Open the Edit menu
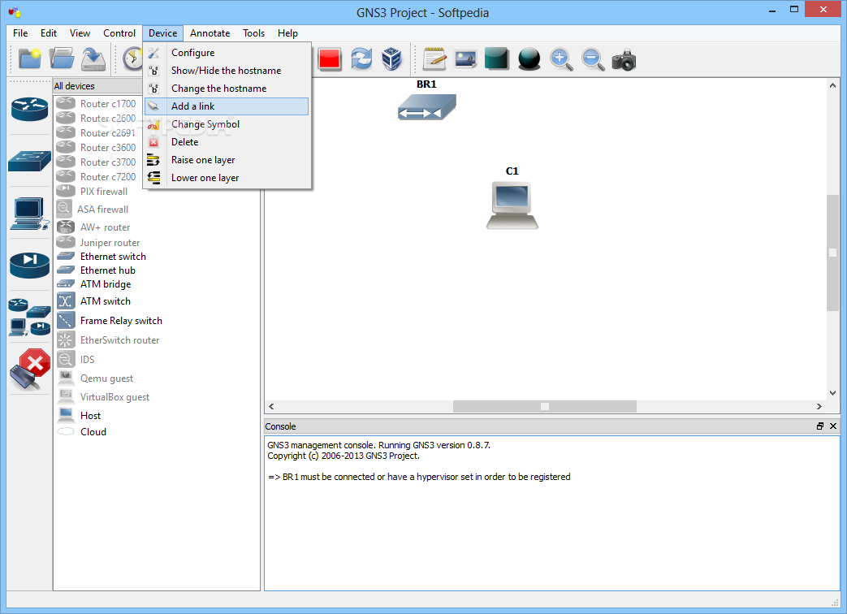Image resolution: width=847 pixels, height=614 pixels. click(x=49, y=33)
